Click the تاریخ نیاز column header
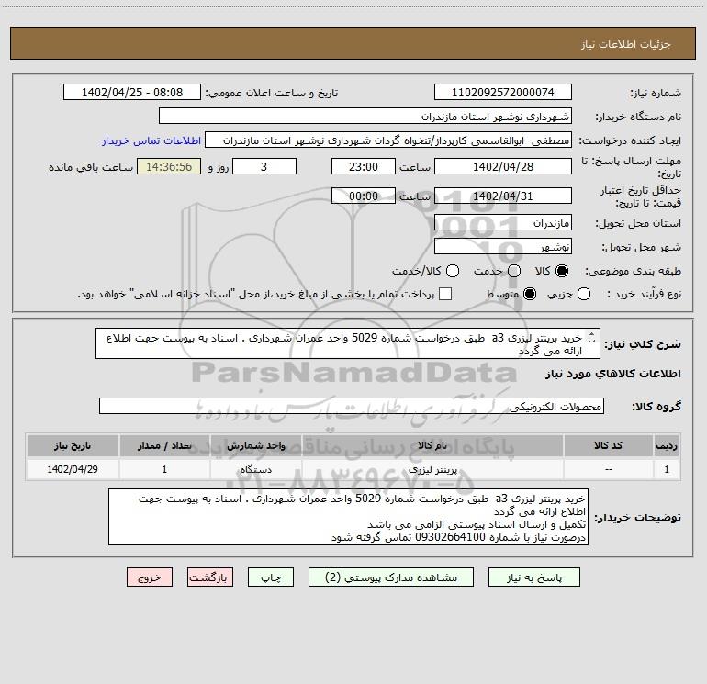The width and height of the screenshot is (707, 684). tap(73, 445)
